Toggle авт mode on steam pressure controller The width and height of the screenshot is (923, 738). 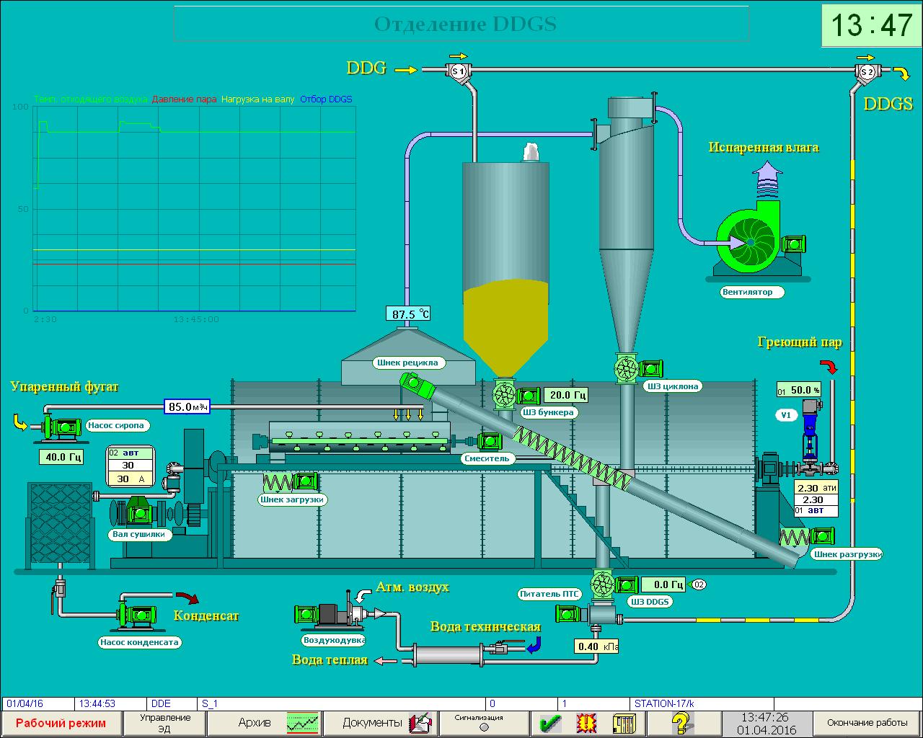point(816,510)
